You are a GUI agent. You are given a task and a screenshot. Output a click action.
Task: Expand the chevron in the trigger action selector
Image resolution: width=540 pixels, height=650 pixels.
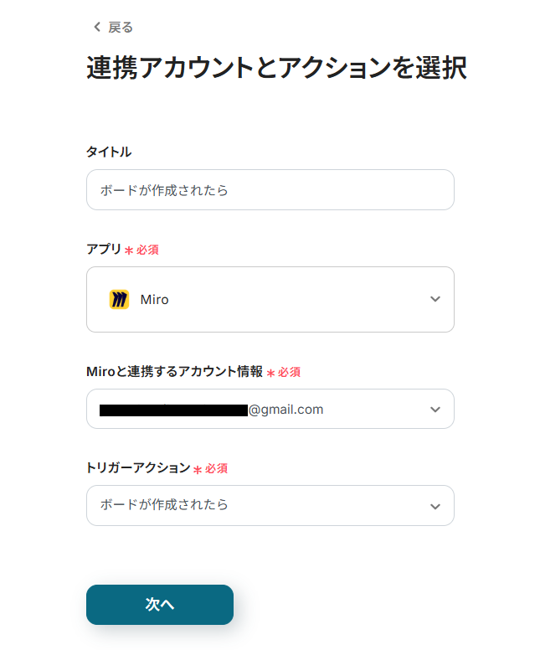[435, 506]
